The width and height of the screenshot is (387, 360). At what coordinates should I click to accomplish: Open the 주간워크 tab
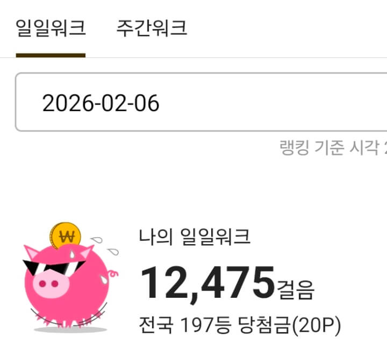point(152,28)
